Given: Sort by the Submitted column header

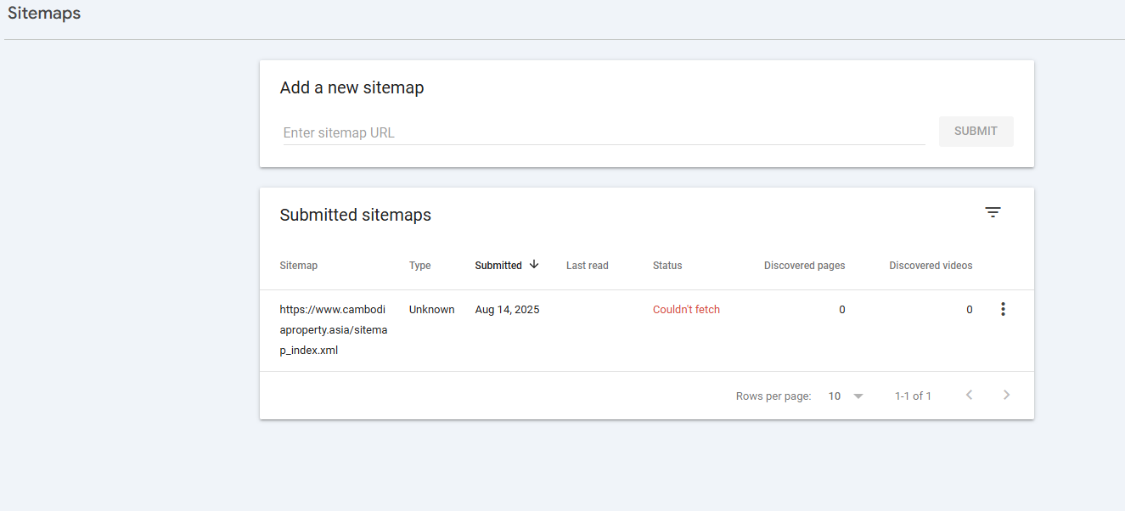Looking at the screenshot, I should (x=498, y=266).
